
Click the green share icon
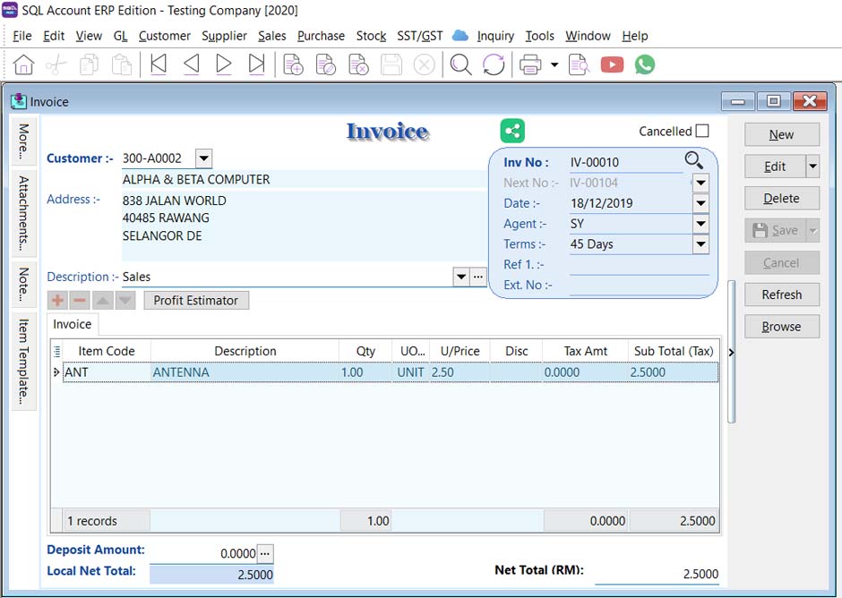512,131
